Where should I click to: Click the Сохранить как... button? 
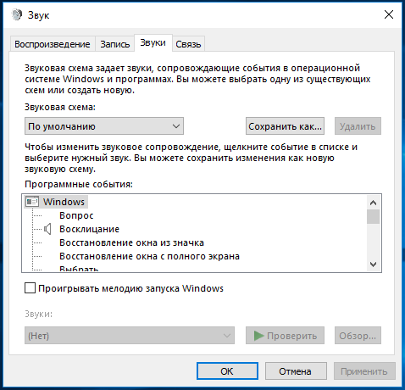coord(285,126)
